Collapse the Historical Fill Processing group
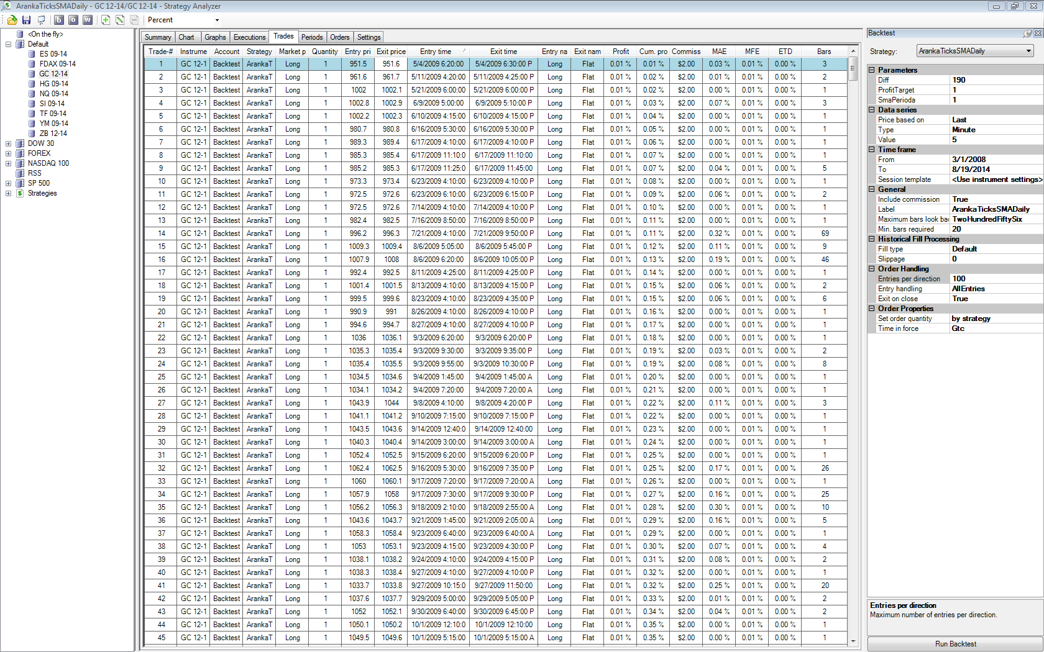 click(872, 239)
